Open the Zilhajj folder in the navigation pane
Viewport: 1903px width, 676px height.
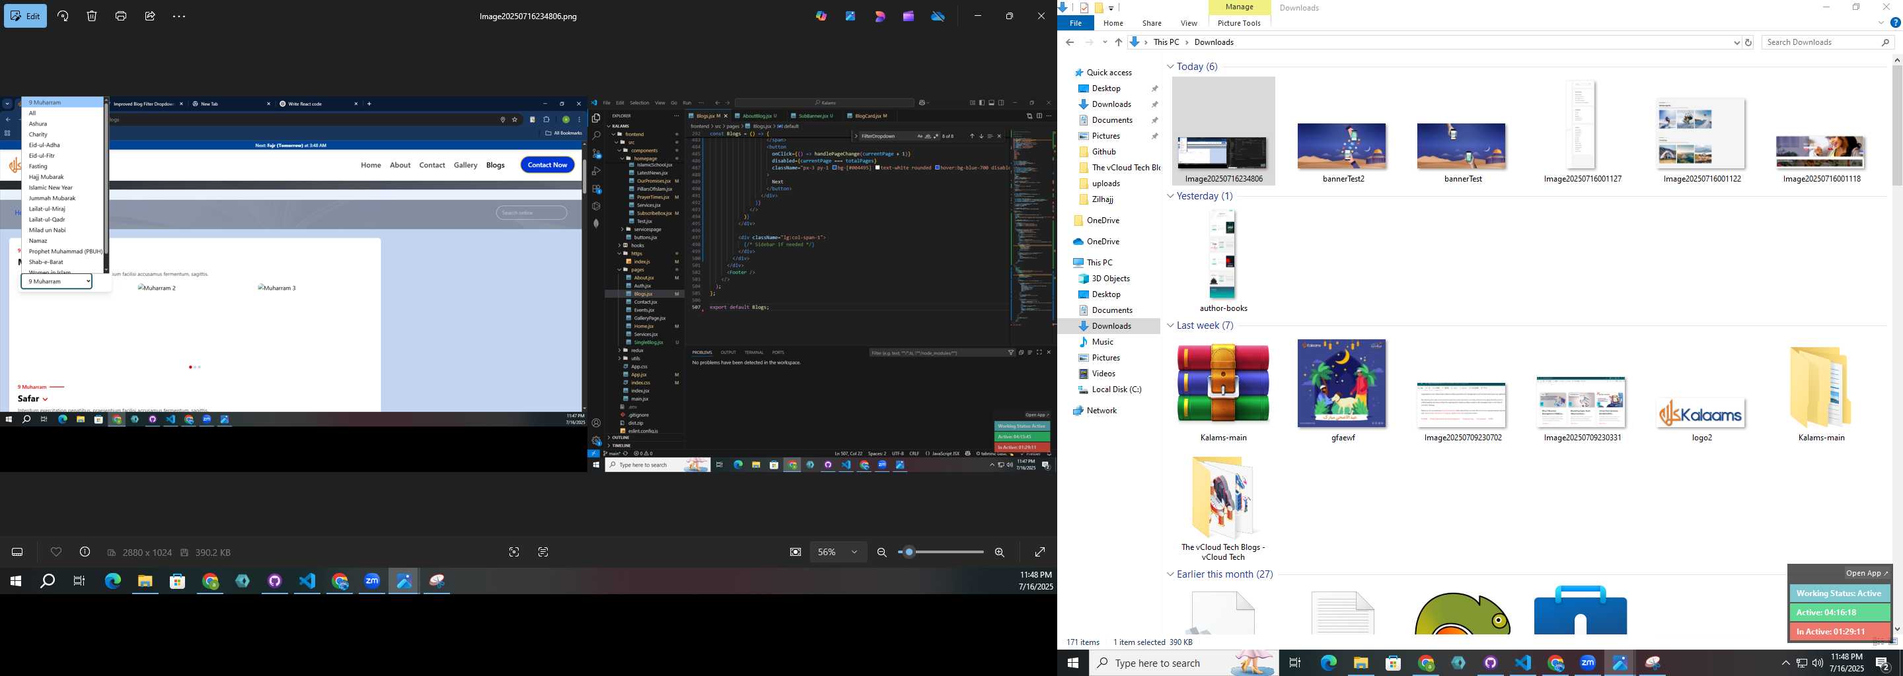pos(1103,199)
